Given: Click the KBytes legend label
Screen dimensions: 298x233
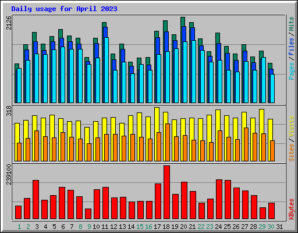Looking at the screenshot, I should (x=291, y=209).
